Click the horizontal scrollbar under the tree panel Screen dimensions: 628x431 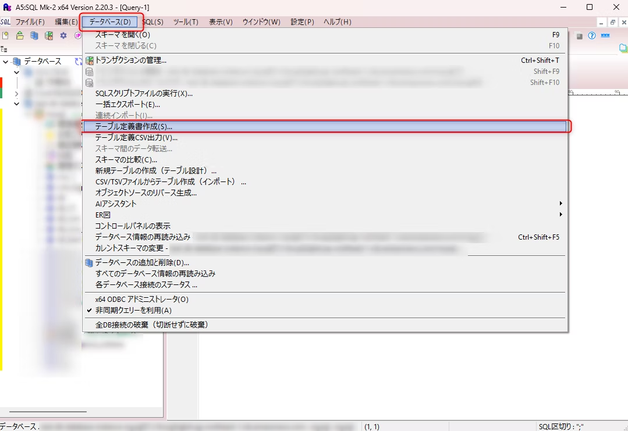[48, 411]
